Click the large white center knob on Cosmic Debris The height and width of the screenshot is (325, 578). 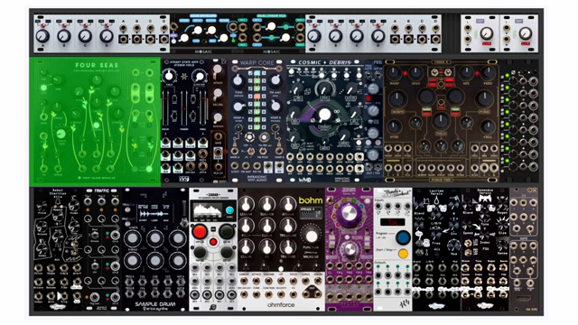(324, 115)
